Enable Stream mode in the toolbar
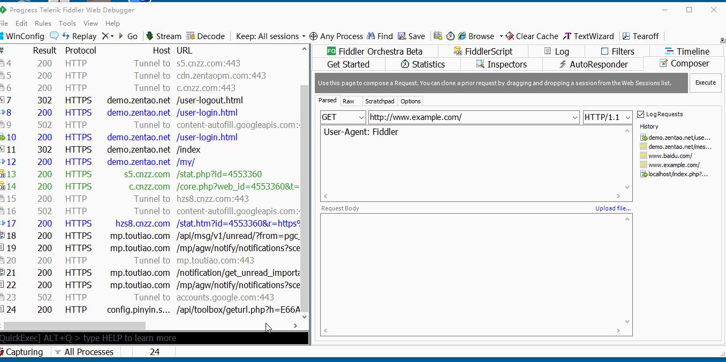 pos(163,36)
